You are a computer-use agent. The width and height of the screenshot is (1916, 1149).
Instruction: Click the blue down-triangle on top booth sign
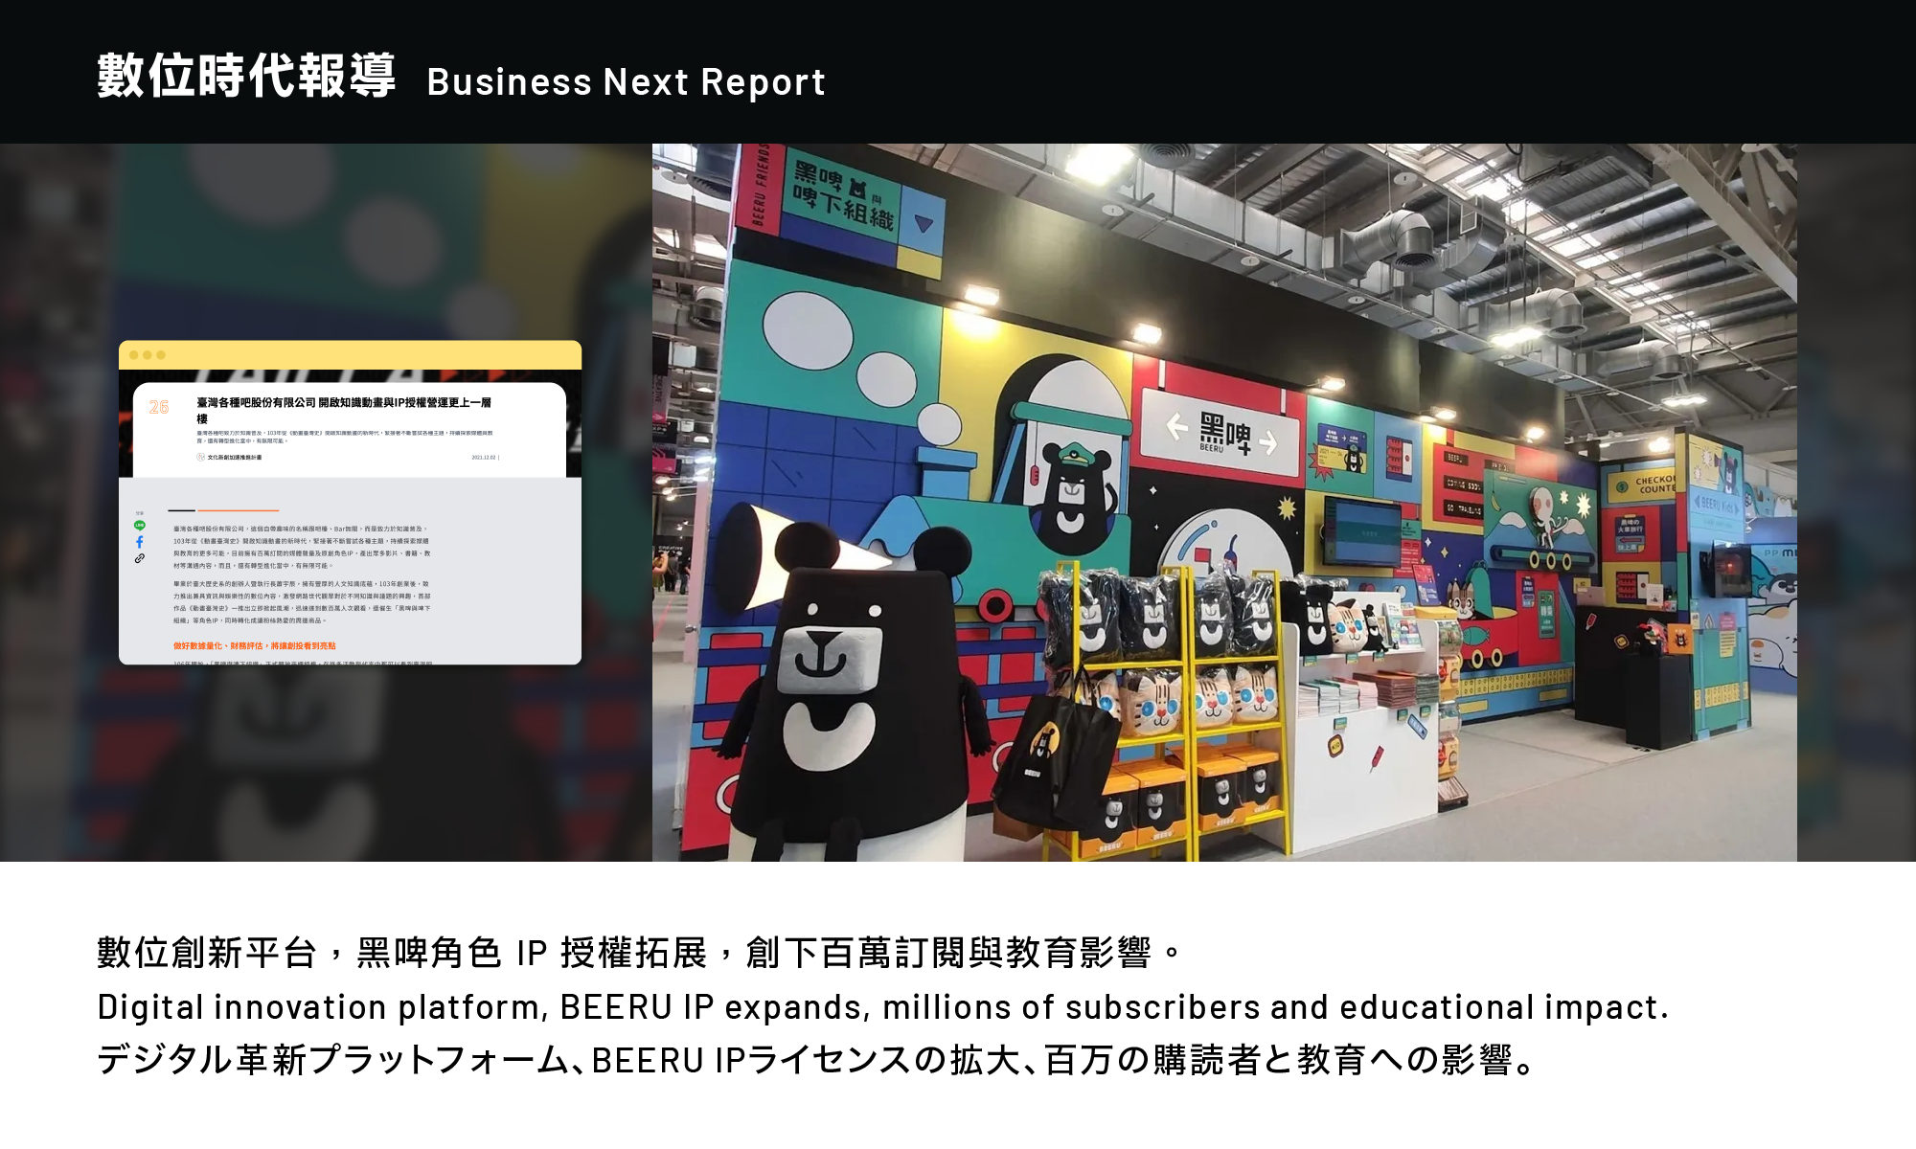[x=924, y=224]
